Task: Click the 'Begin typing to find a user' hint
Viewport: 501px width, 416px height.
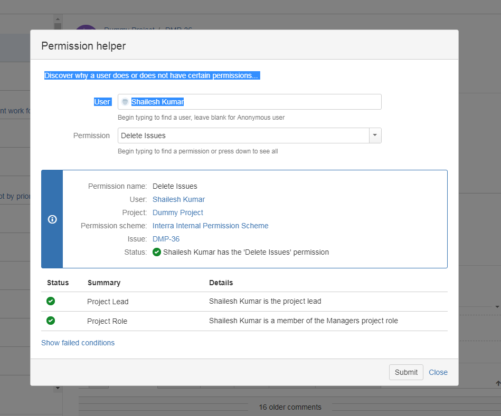Action: point(201,118)
